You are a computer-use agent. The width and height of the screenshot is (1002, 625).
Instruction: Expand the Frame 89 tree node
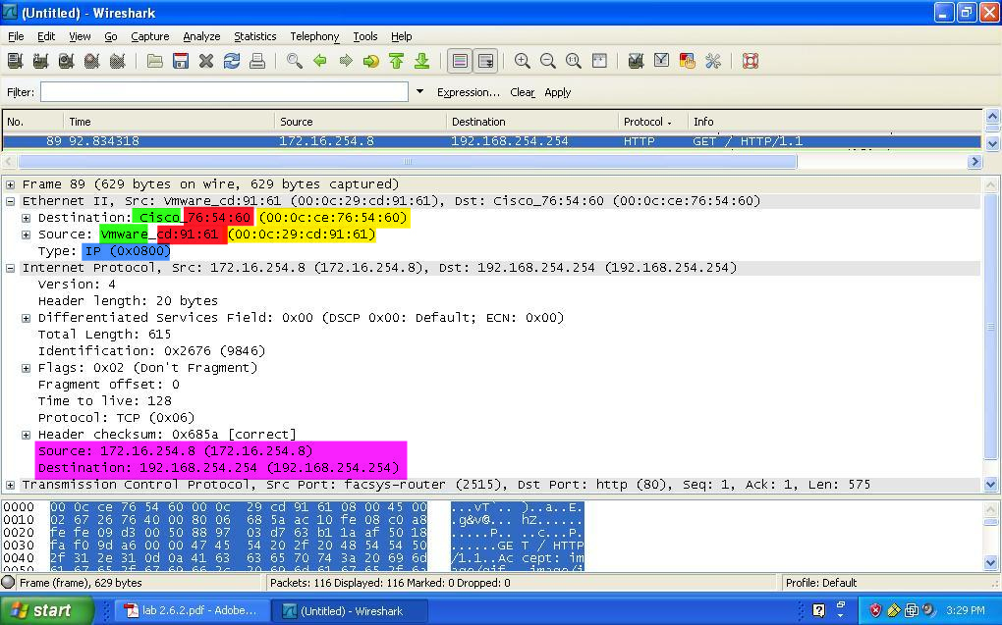tap(10, 184)
